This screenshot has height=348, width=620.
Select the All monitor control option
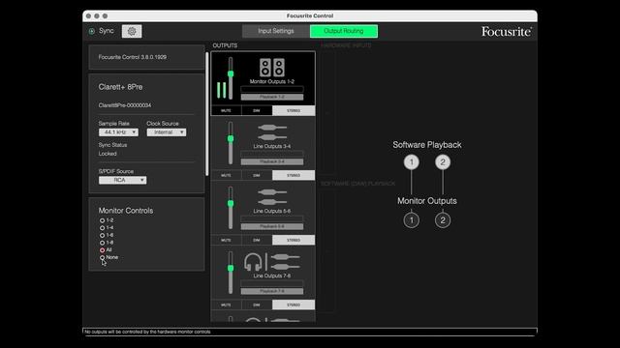[x=102, y=250]
